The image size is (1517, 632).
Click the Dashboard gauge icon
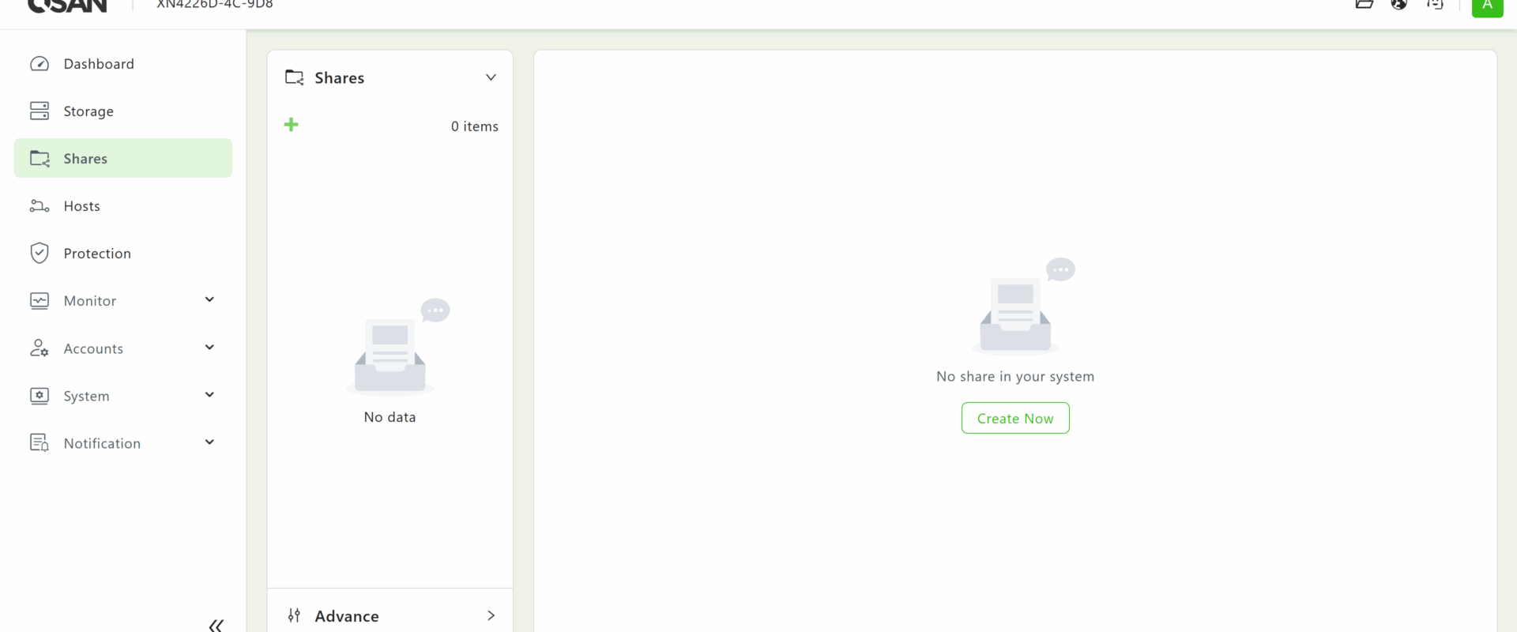[x=40, y=64]
